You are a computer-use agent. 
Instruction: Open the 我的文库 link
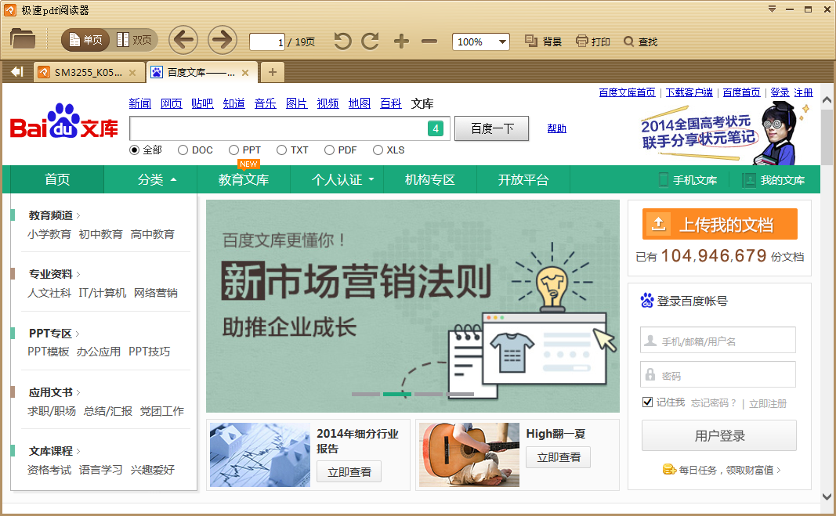click(x=774, y=180)
